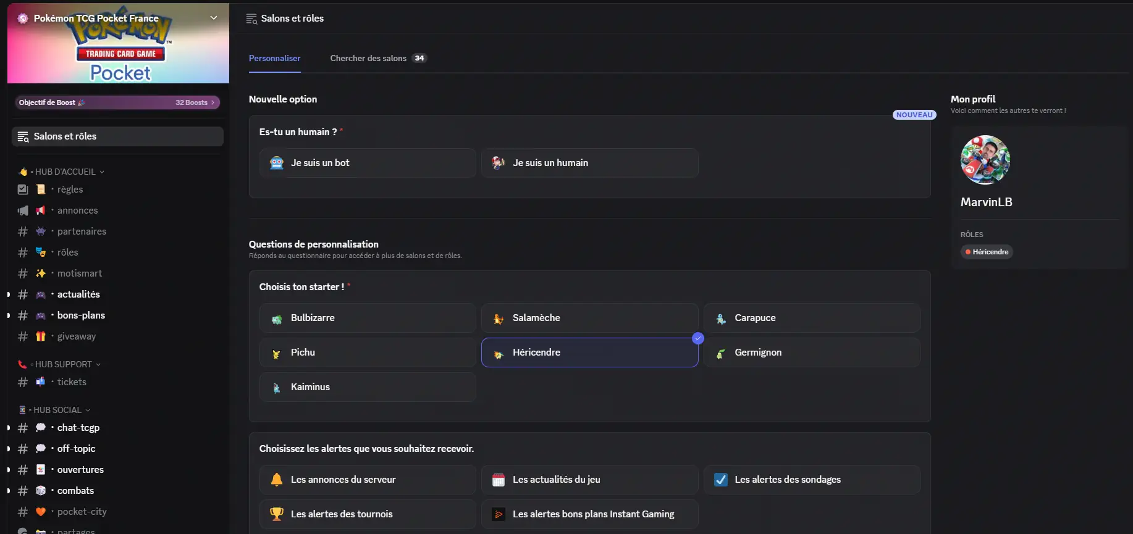Click the Salons et rôles sidebar icon

pyautogui.click(x=23, y=136)
